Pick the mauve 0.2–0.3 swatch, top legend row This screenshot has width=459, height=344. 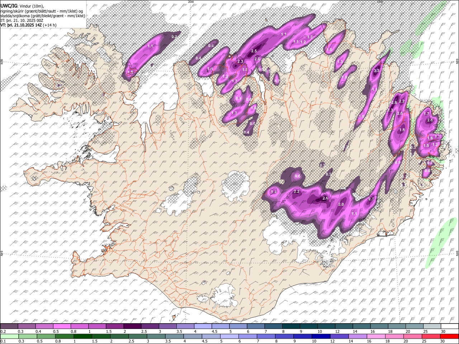(10, 326)
